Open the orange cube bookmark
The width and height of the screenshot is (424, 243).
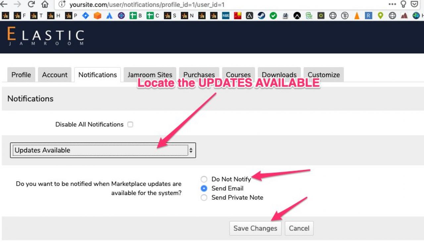[97, 16]
